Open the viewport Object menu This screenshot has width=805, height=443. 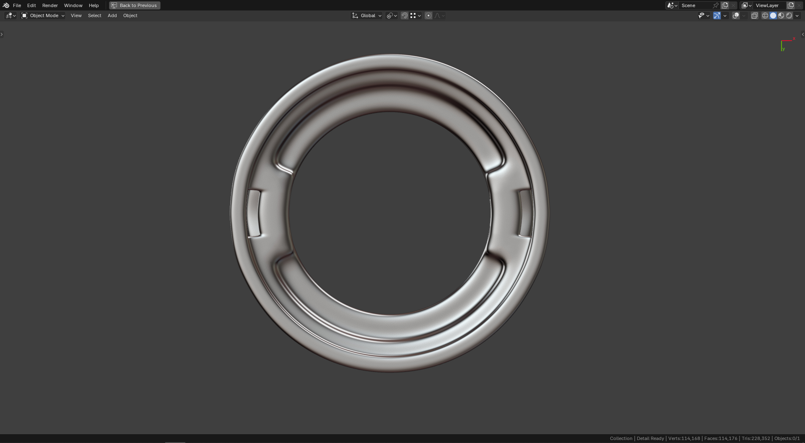pos(130,16)
